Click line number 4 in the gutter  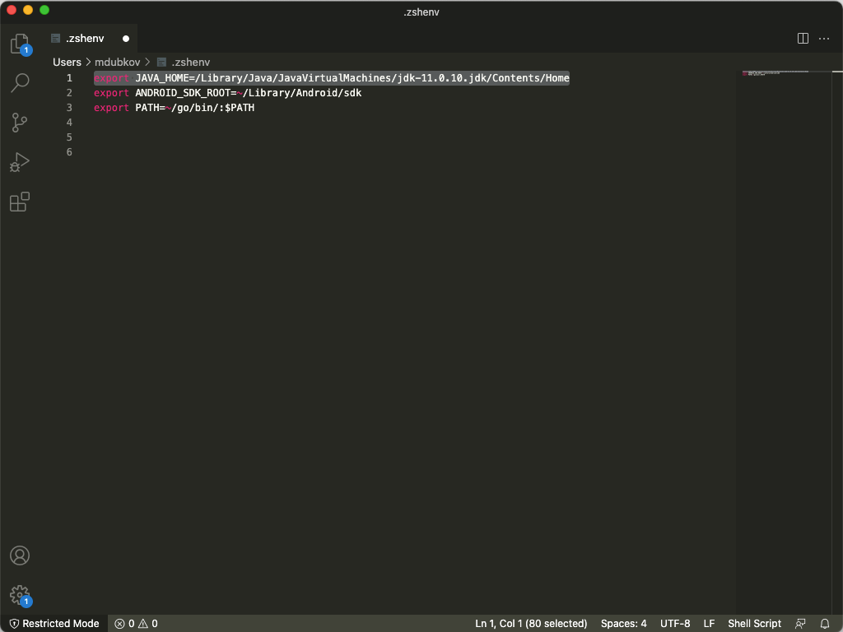coord(69,123)
